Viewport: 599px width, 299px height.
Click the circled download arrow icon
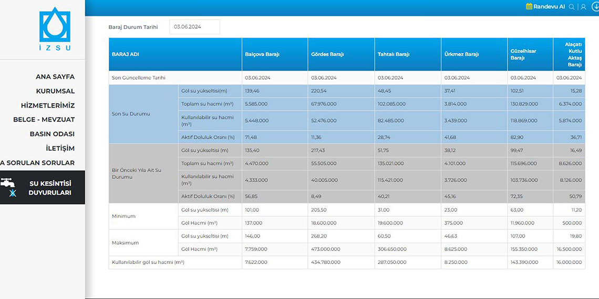[595, 7]
